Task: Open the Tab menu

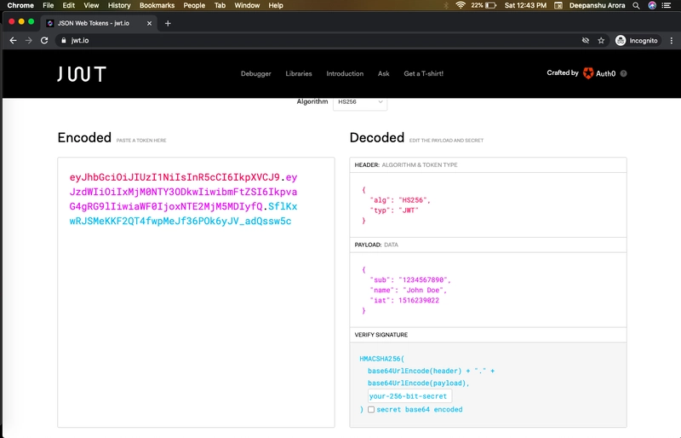Action: 220,5
